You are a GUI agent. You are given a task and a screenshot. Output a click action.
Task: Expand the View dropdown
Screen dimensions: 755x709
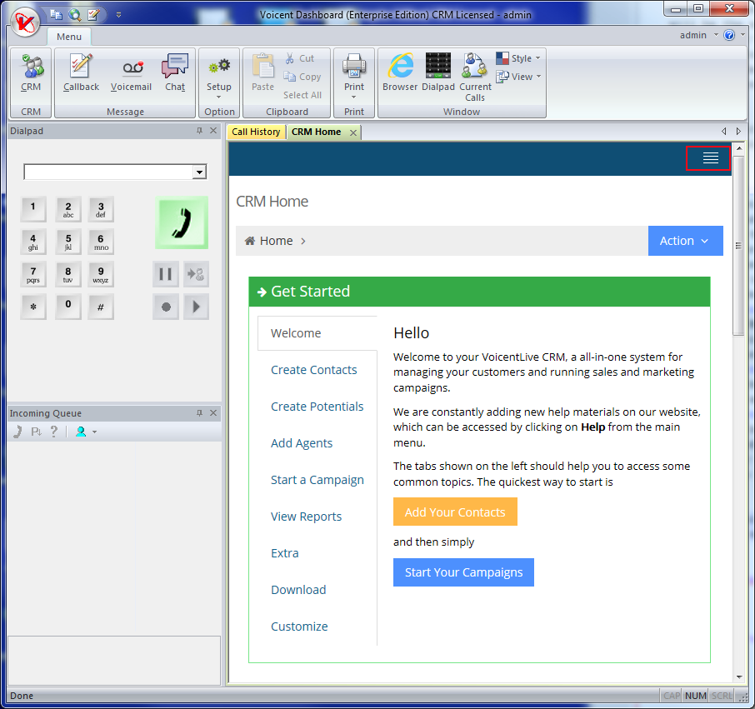[518, 77]
